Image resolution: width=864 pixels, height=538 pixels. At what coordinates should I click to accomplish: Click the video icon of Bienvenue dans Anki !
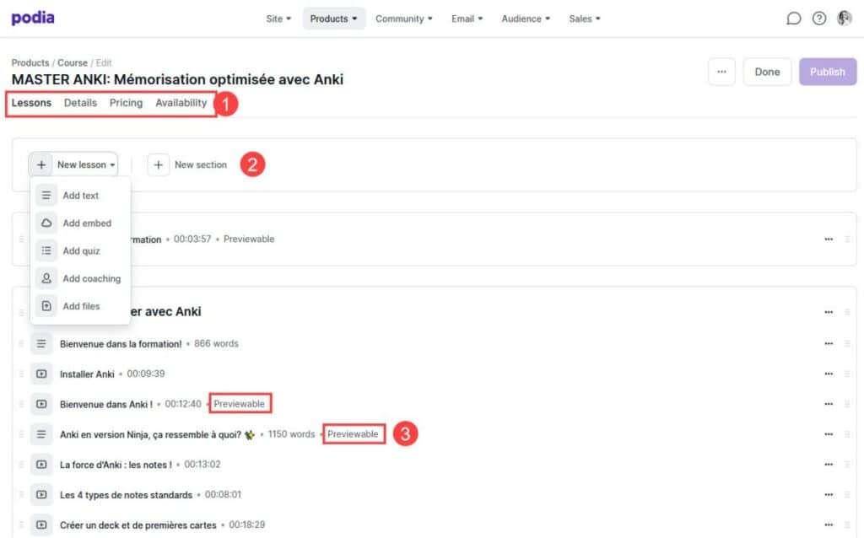tap(41, 404)
